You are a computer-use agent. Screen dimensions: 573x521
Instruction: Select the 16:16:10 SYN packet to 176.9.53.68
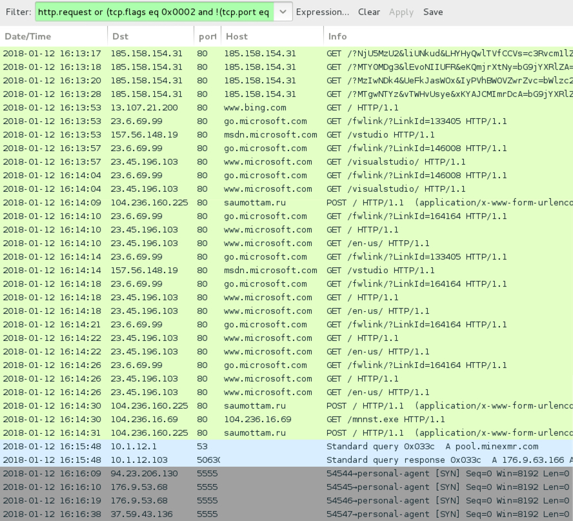[x=286, y=487]
